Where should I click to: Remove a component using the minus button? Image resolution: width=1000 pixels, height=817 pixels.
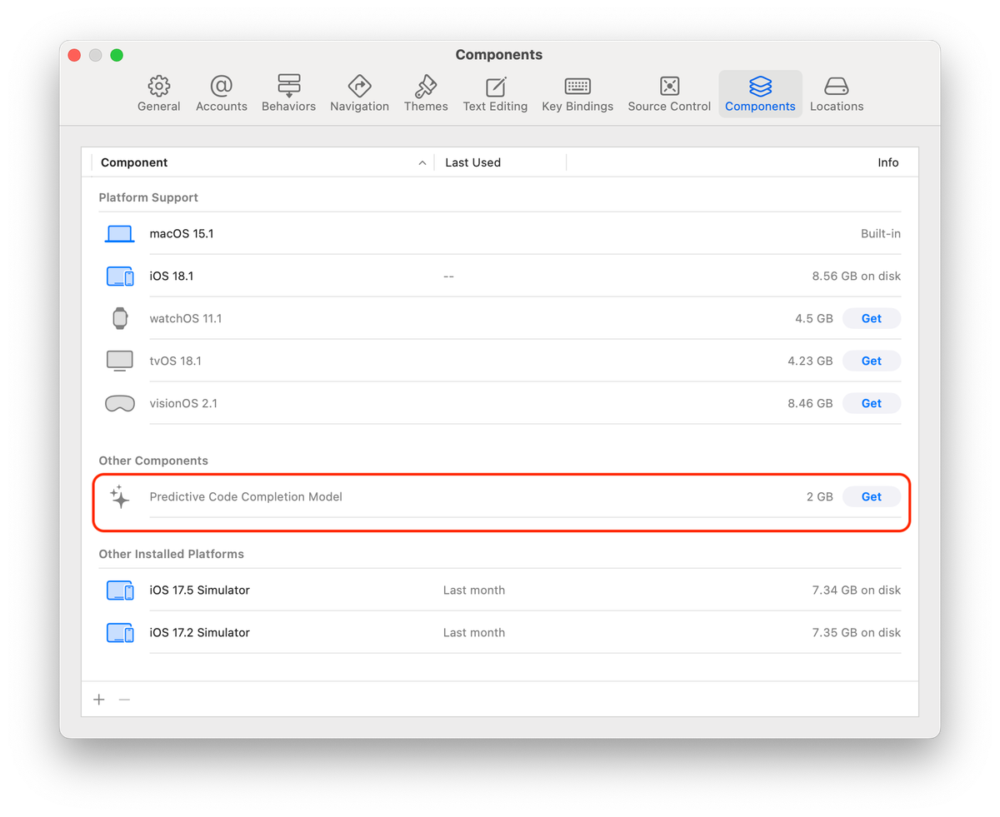pyautogui.click(x=125, y=700)
